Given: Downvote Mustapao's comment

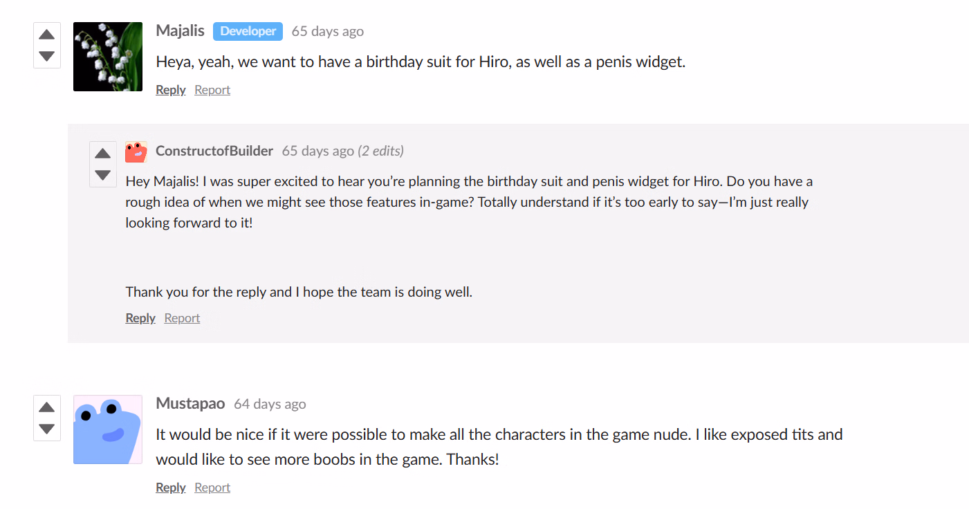Looking at the screenshot, I should click(46, 429).
